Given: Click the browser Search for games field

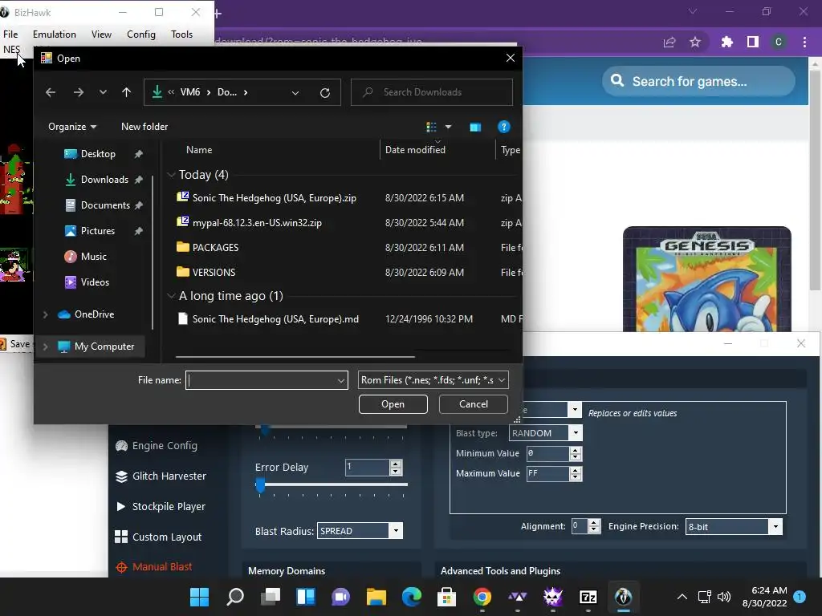Looking at the screenshot, I should point(699,81).
